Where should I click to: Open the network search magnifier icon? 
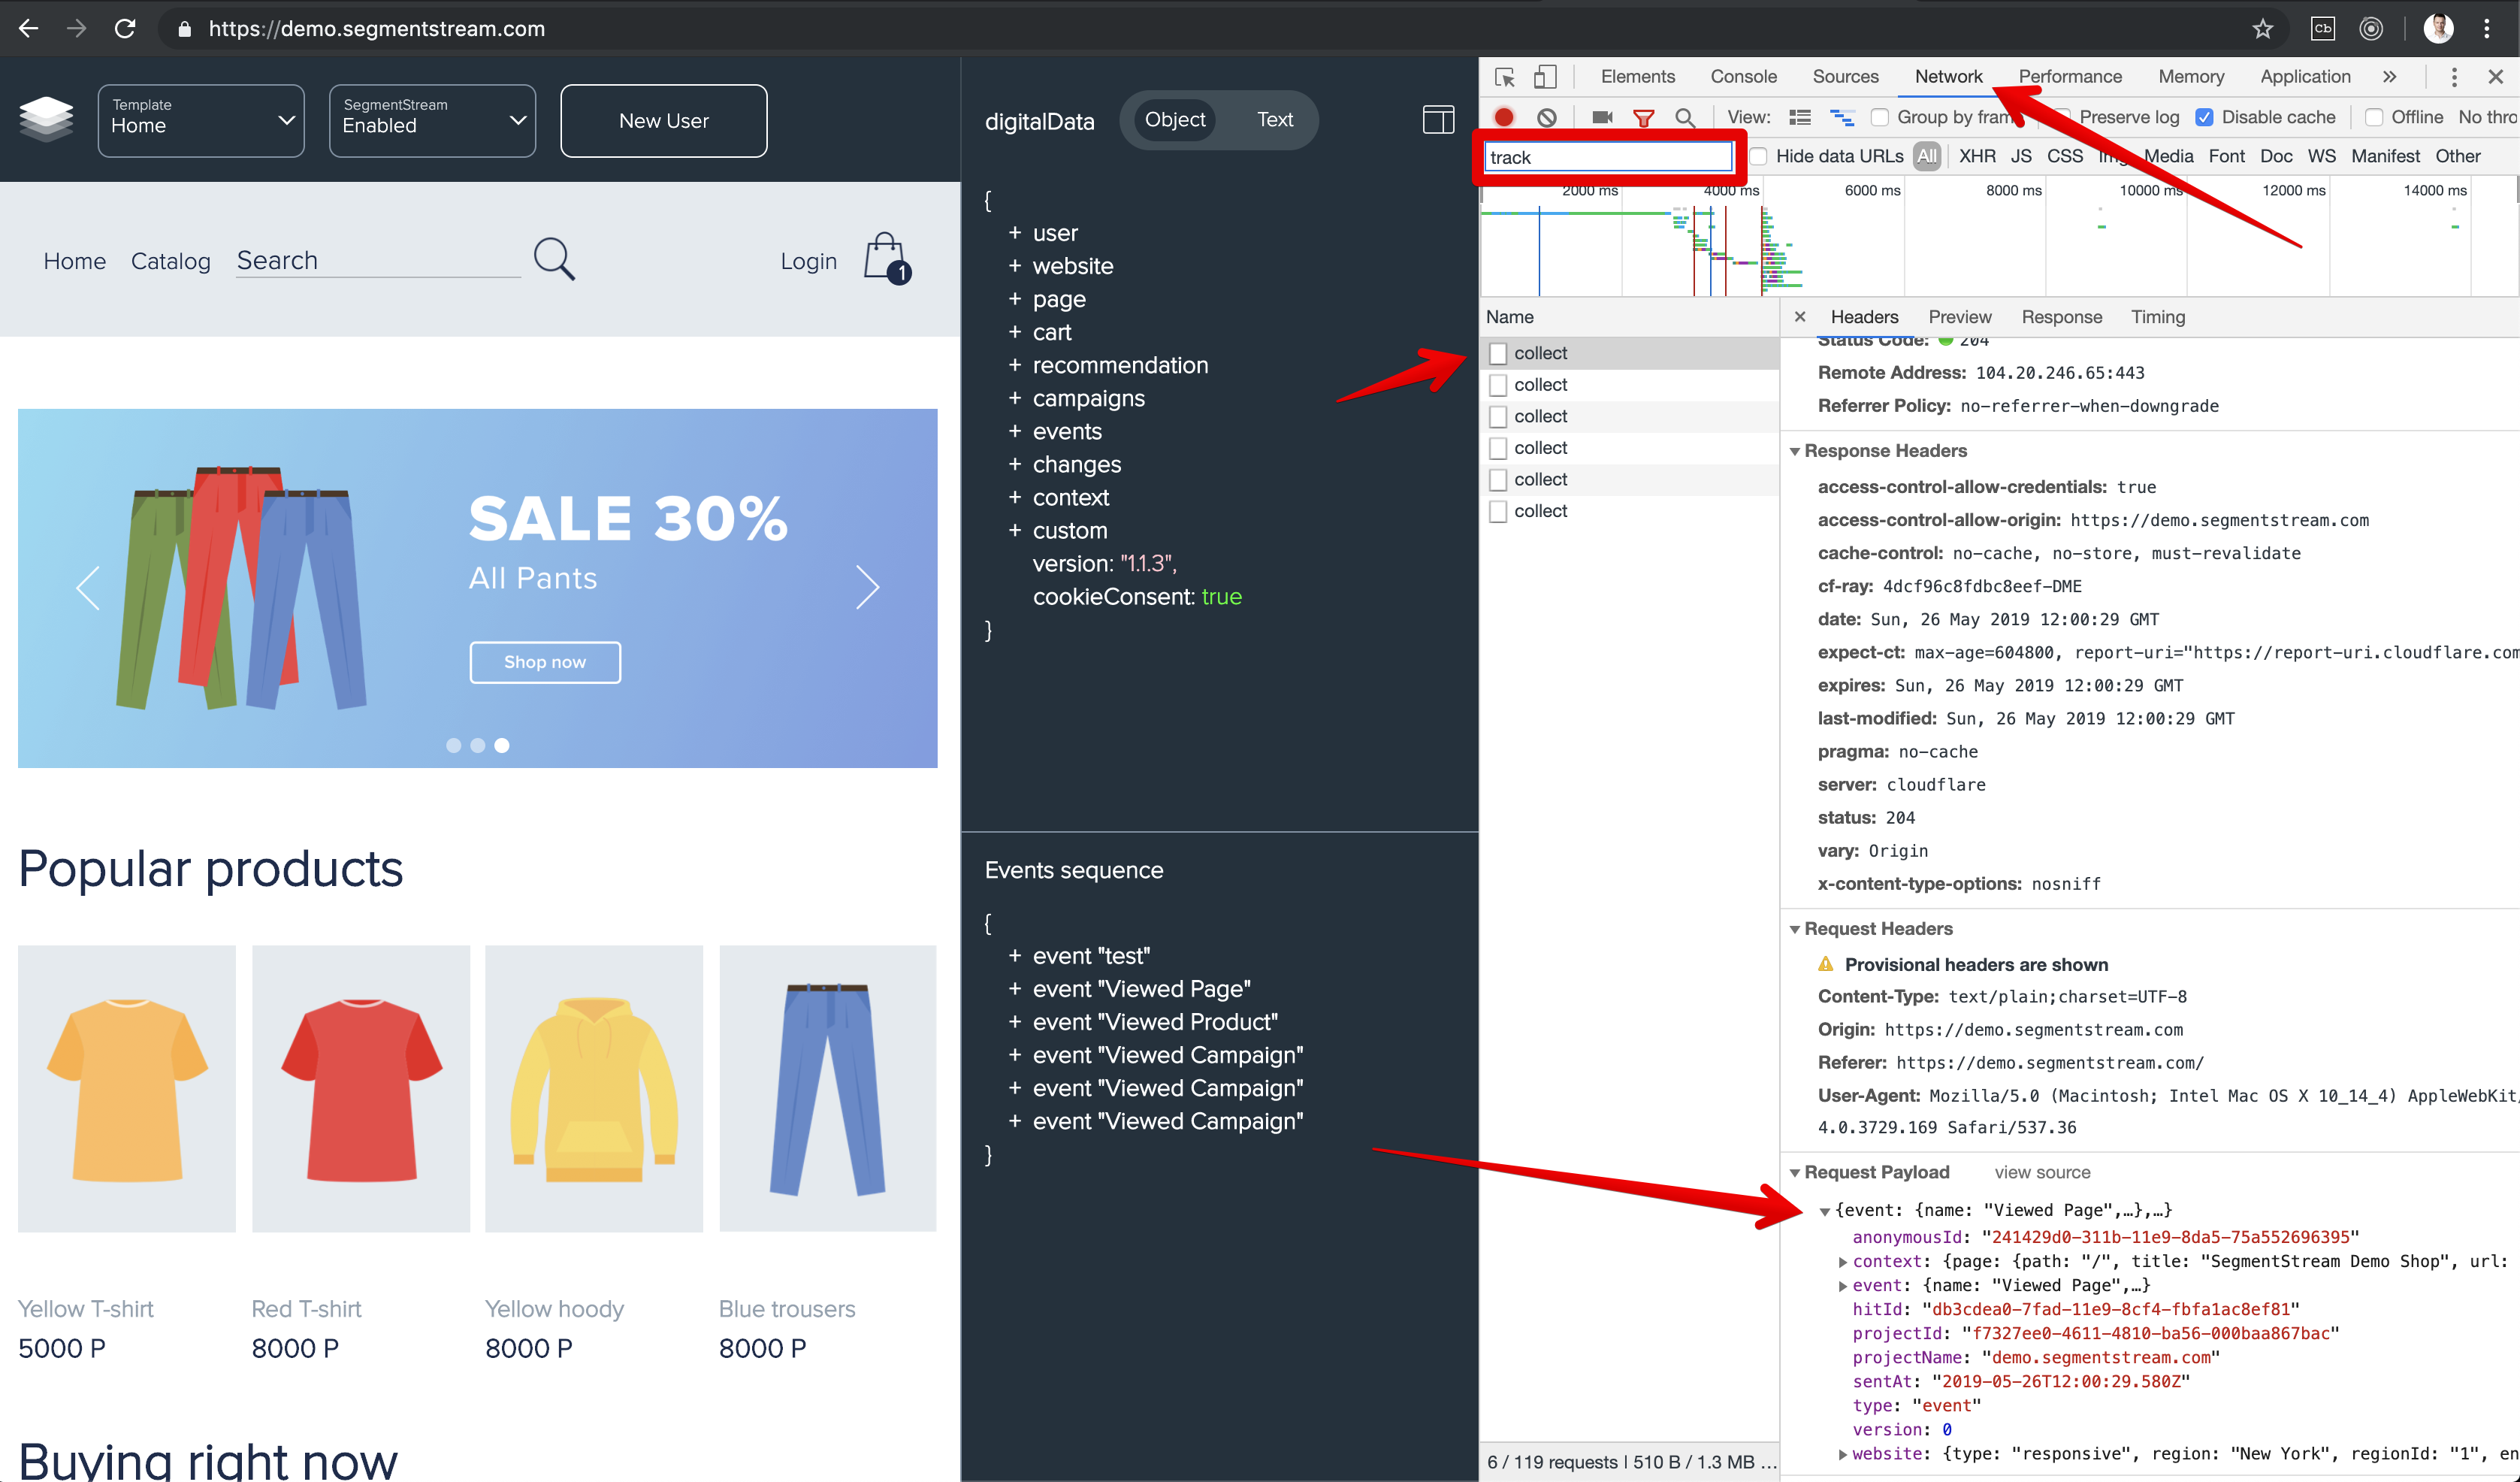pyautogui.click(x=1685, y=118)
